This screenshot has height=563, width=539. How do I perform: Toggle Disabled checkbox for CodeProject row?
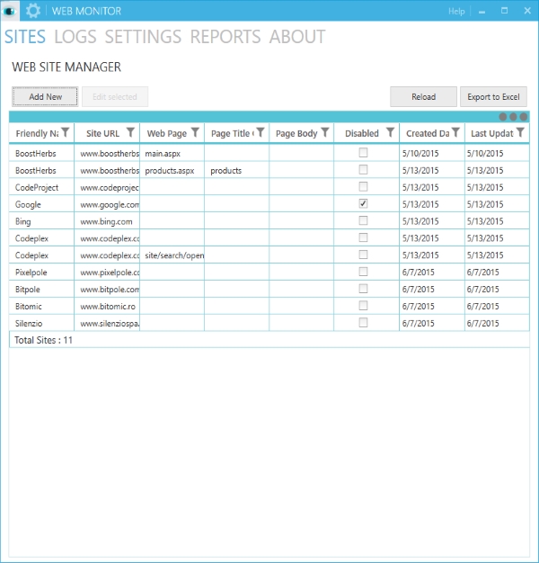363,187
